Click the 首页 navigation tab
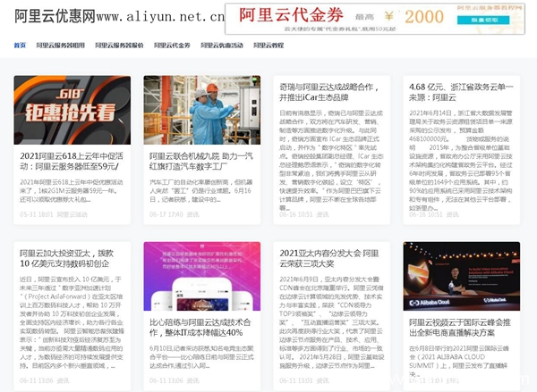The image size is (537, 392). click(x=20, y=45)
